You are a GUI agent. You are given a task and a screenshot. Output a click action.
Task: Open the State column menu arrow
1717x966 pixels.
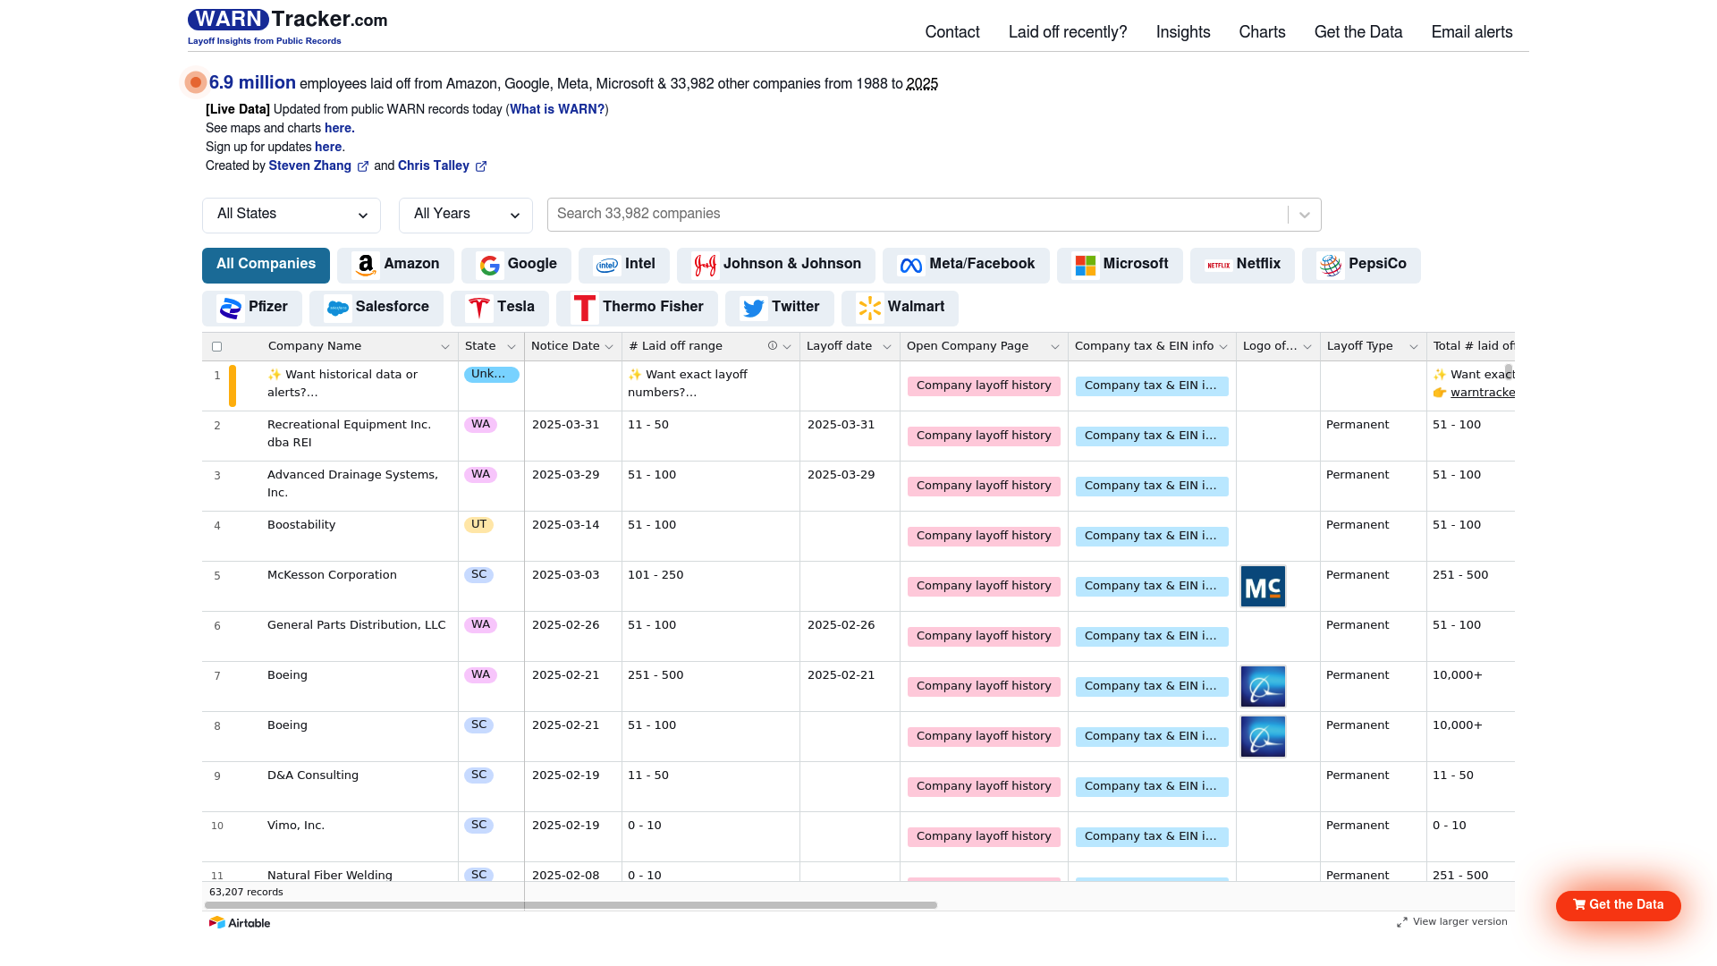click(x=512, y=347)
